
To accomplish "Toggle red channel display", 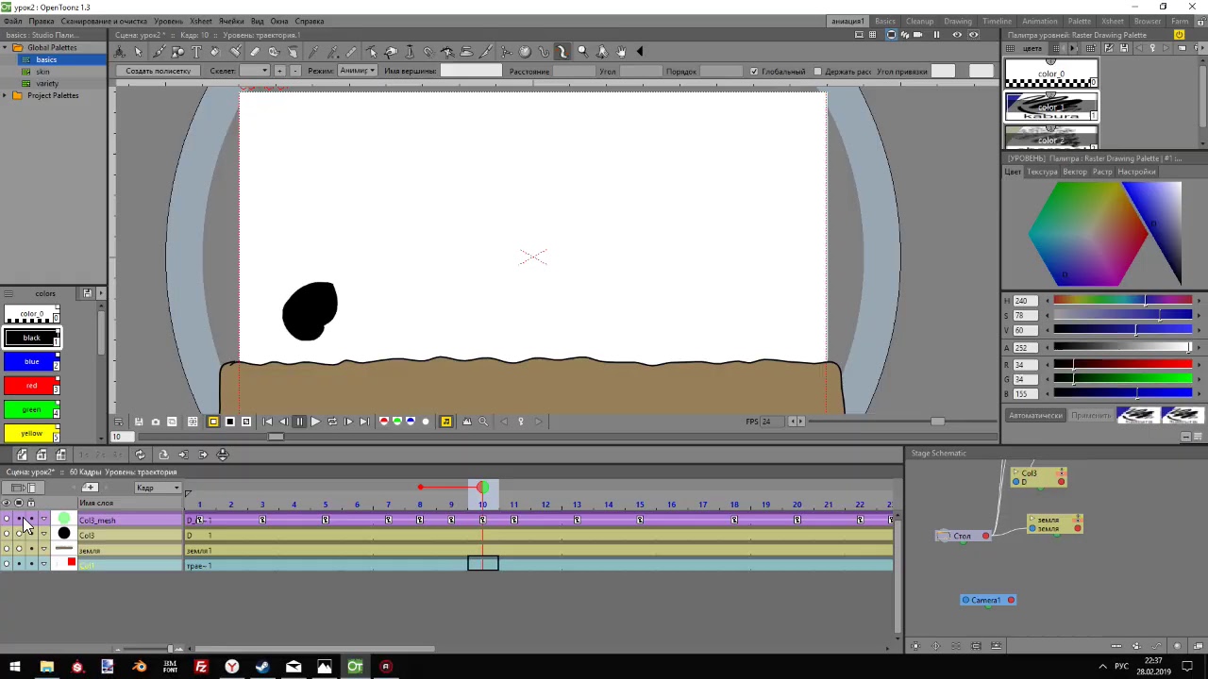I will (x=383, y=422).
